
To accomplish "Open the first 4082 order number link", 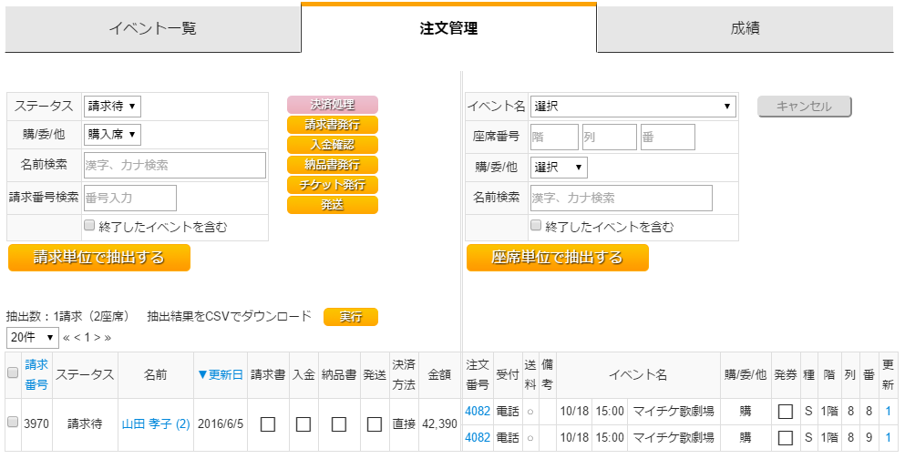I will (x=478, y=411).
